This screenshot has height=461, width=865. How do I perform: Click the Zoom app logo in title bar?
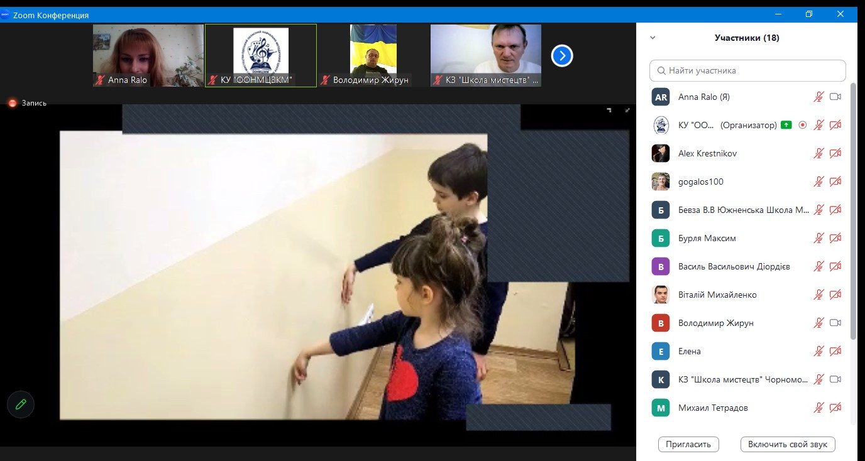[6, 15]
